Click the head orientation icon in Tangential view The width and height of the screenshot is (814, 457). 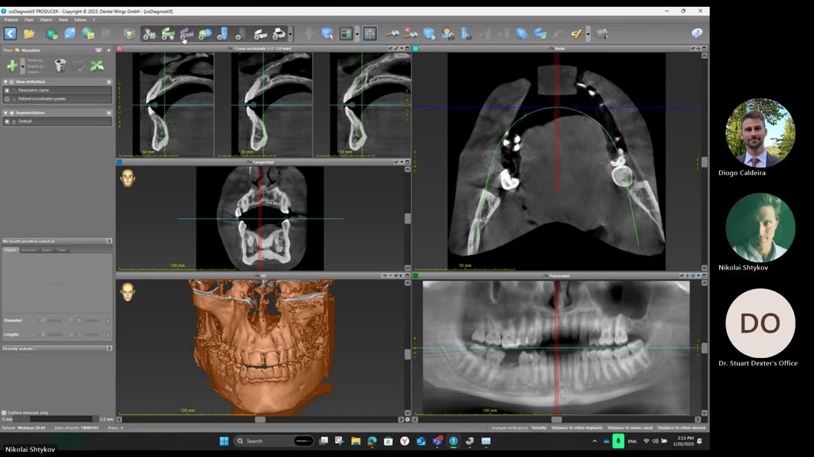pos(128,178)
